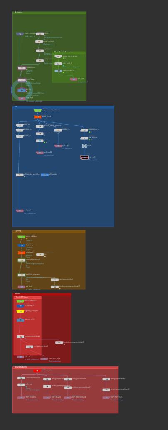Image resolution: width=168 pixels, height=430 pixels.
Task: Select the sky node in Lighting box
Action: [x=40, y=255]
